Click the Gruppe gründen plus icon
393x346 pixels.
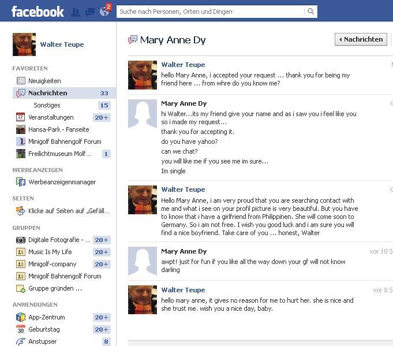pyautogui.click(x=21, y=289)
